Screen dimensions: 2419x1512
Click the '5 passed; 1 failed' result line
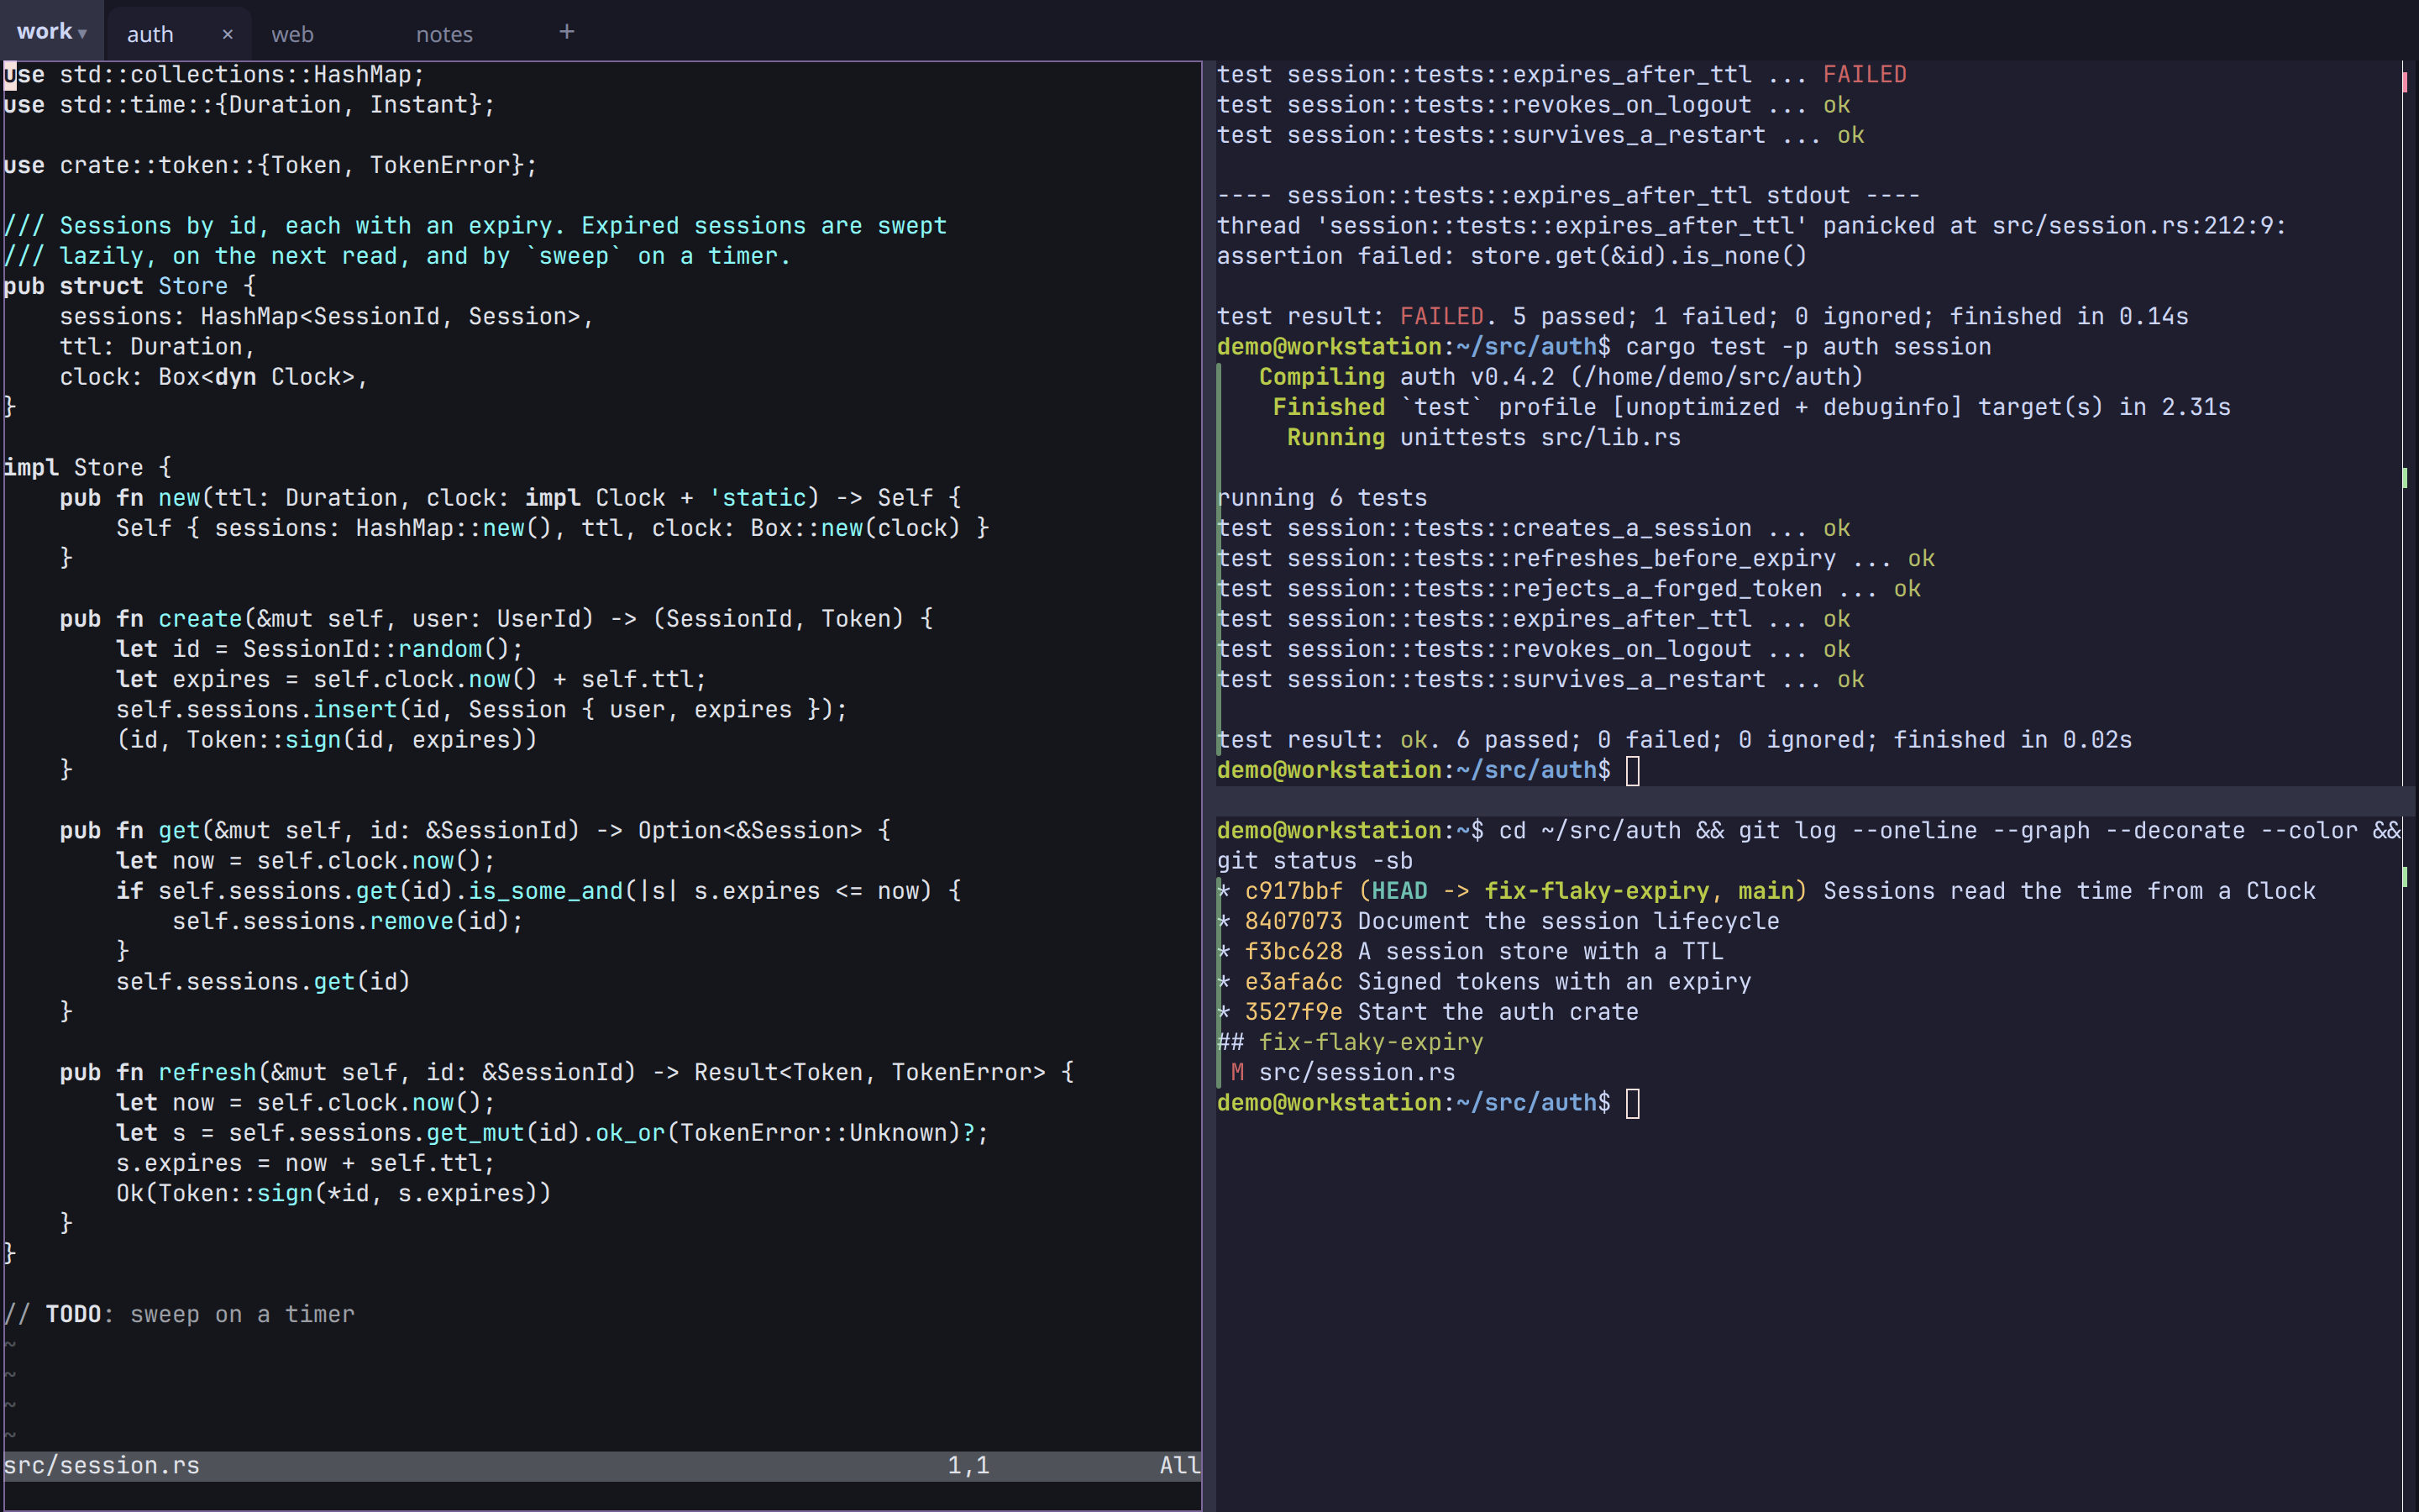[1703, 317]
